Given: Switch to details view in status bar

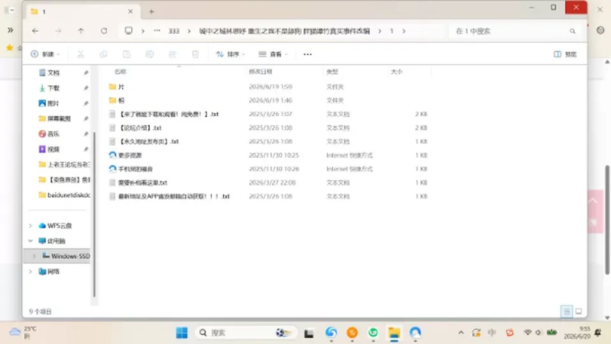Looking at the screenshot, I should coord(566,312).
